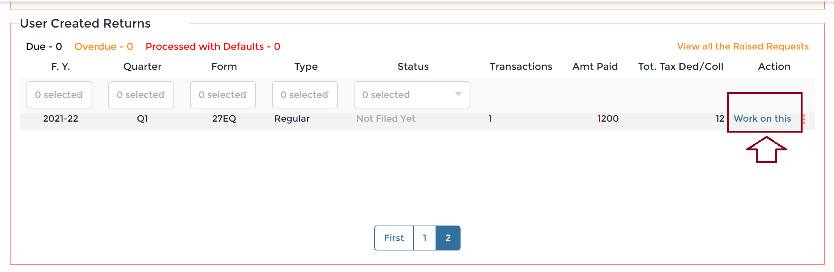Viewport: 834px width, 272px height.
Task: Click the Status column header
Action: pos(413,66)
